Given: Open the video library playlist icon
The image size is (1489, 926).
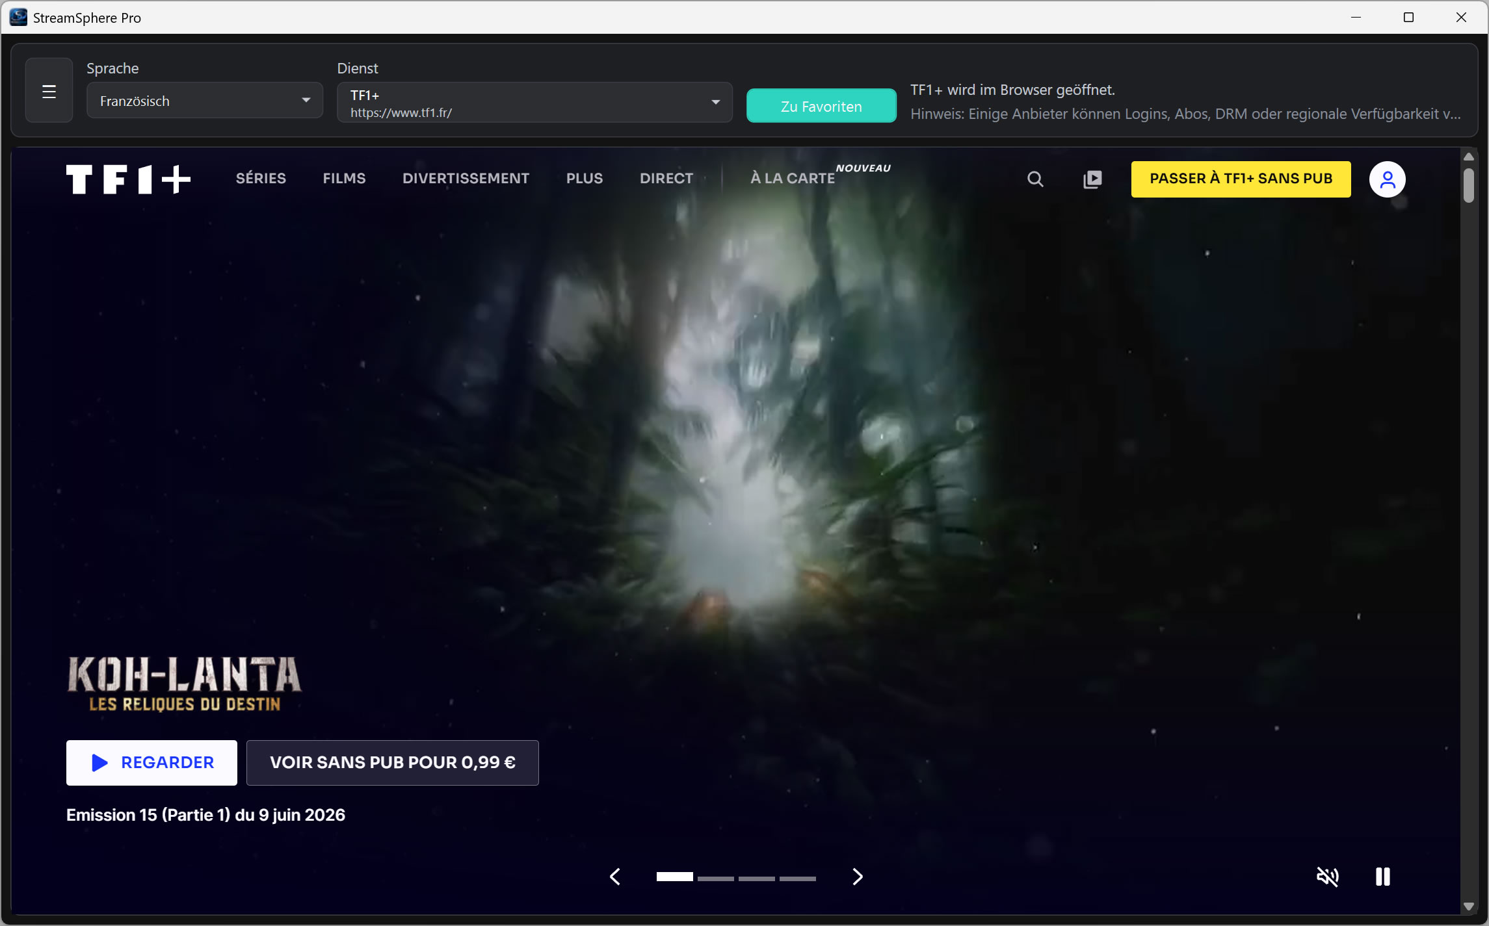Looking at the screenshot, I should (1092, 179).
